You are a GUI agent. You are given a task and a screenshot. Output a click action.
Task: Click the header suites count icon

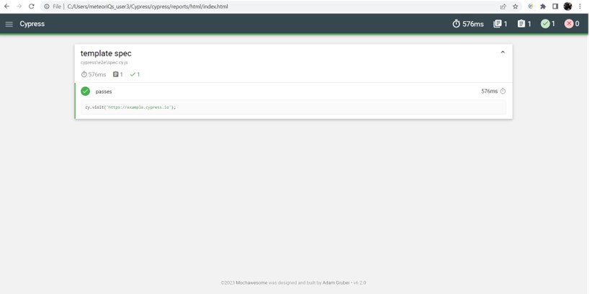point(498,24)
